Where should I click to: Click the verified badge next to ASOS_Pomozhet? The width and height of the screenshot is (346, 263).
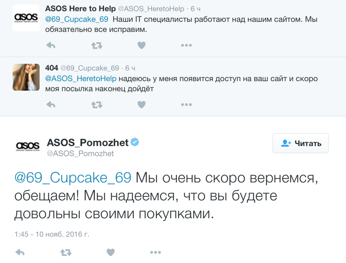[135, 142]
